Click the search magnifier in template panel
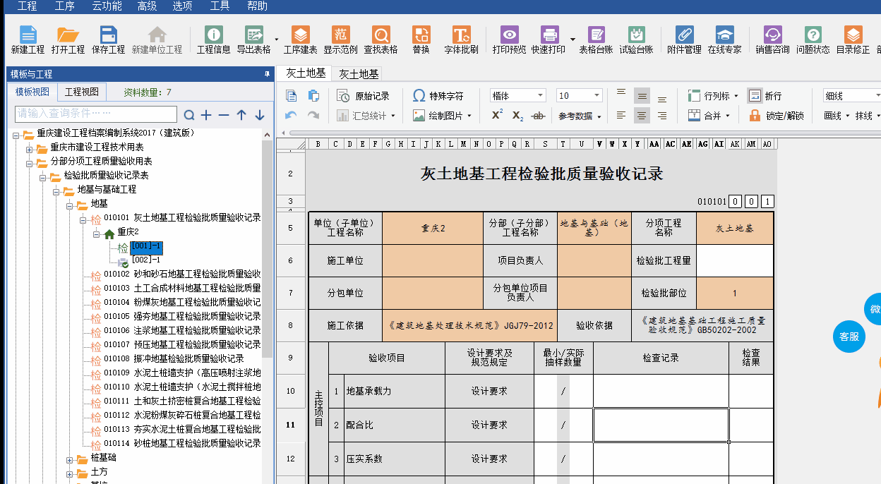This screenshot has height=484, width=881. 188,115
